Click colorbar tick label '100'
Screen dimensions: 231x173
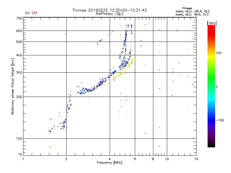coord(219,53)
